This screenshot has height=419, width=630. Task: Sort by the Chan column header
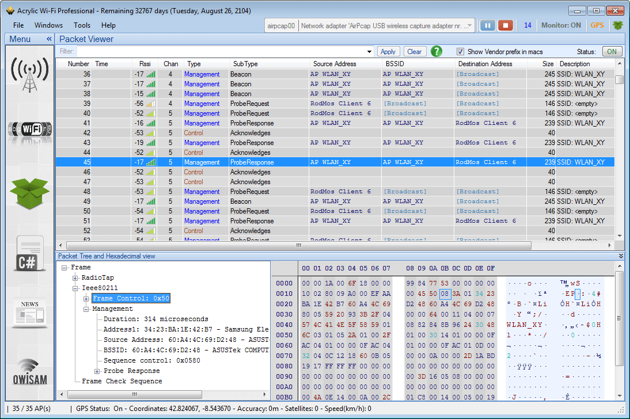pos(171,64)
